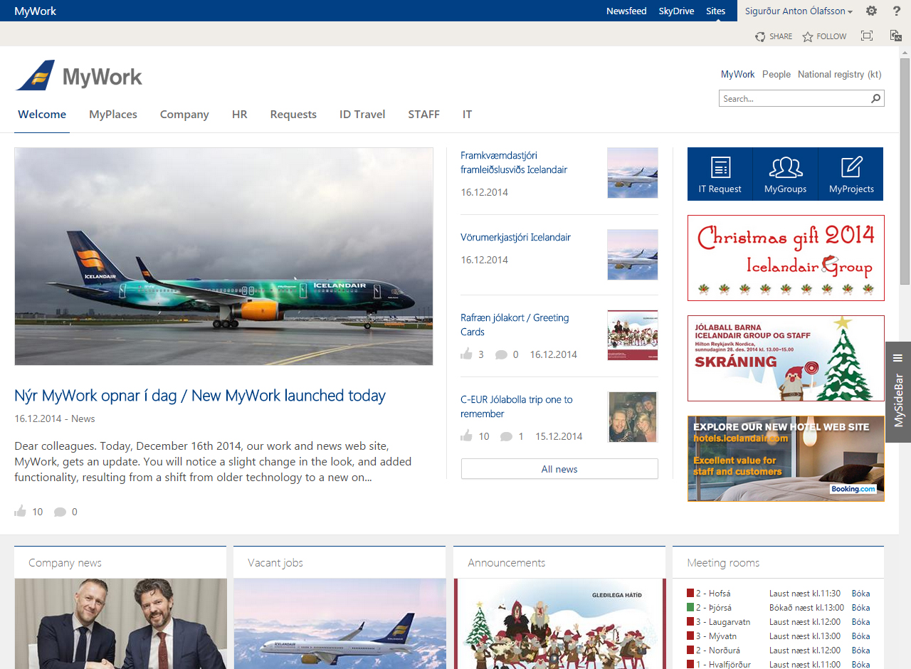Screen dimensions: 911x669
Task: Open the MySideBar hamburger panel
Action: click(898, 358)
